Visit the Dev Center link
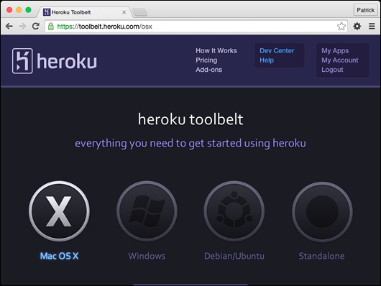 point(277,50)
